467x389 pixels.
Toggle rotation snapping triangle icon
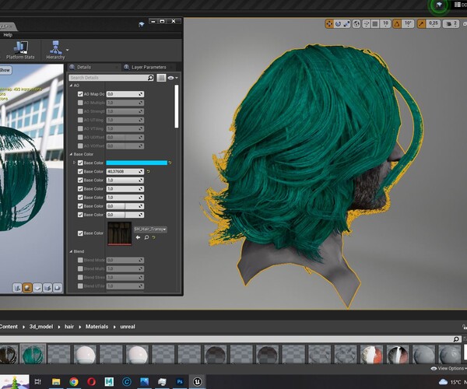[397, 24]
